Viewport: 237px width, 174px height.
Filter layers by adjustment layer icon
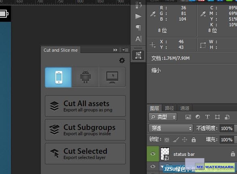pyautogui.click(x=198, y=117)
